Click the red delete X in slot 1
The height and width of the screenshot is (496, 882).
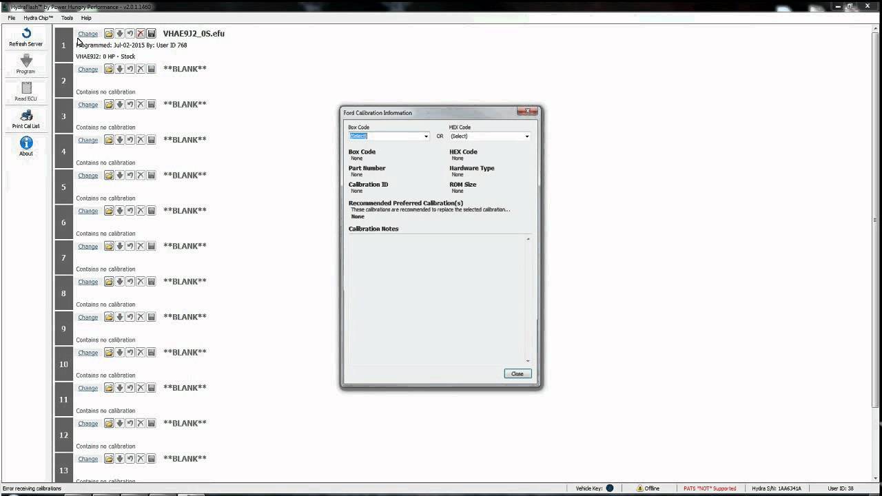tap(141, 33)
